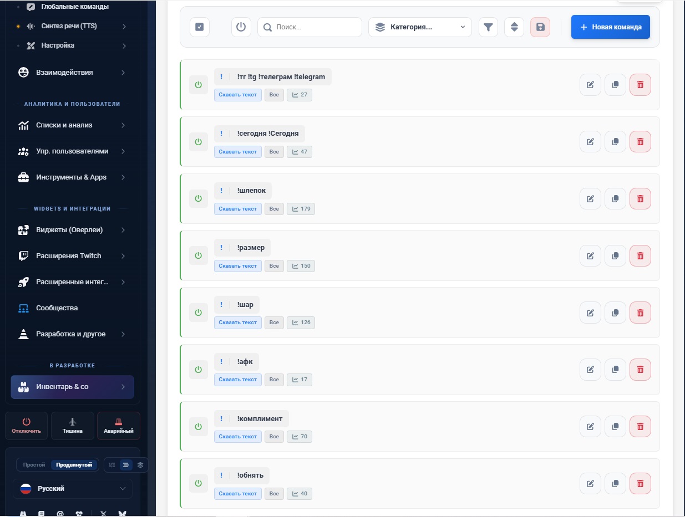
Task: Open Расширения Twitch menu item
Action: coord(73,256)
